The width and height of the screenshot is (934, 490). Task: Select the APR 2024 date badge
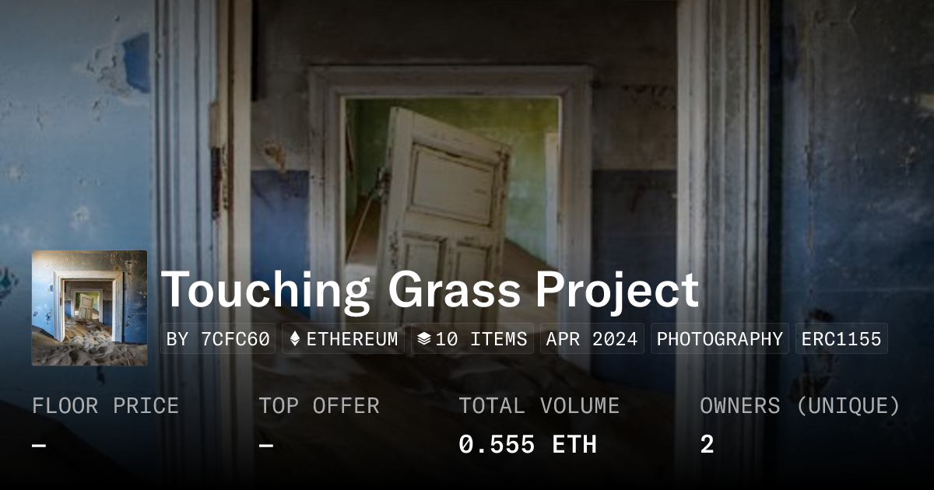(592, 339)
